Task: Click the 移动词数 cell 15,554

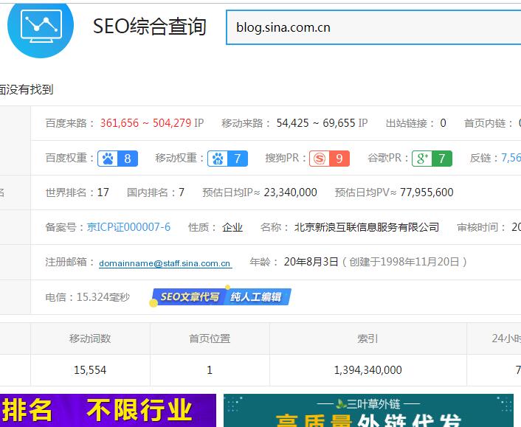Action: [x=90, y=370]
